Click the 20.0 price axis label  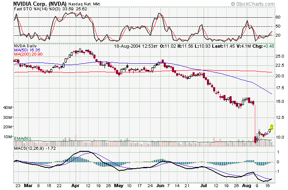[x=280, y=76]
